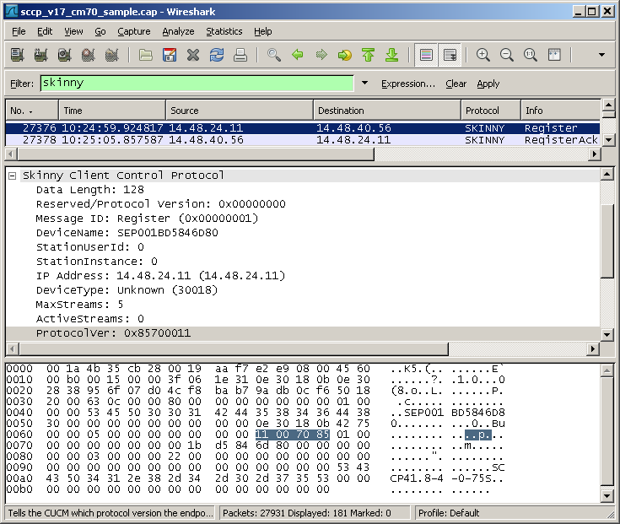The height and width of the screenshot is (524, 620).
Task: Jump to first packet icon
Action: click(x=368, y=55)
